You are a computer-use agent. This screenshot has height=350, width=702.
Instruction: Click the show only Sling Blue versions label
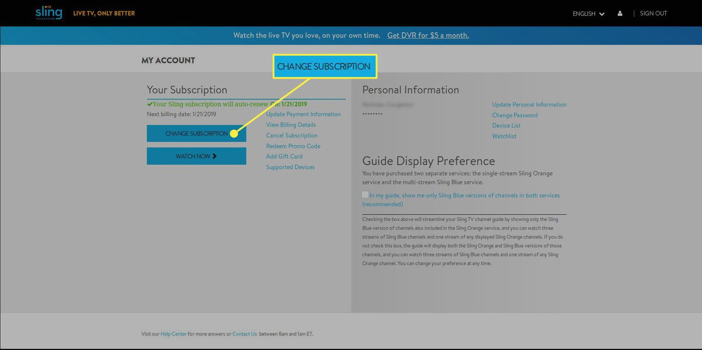click(x=461, y=200)
